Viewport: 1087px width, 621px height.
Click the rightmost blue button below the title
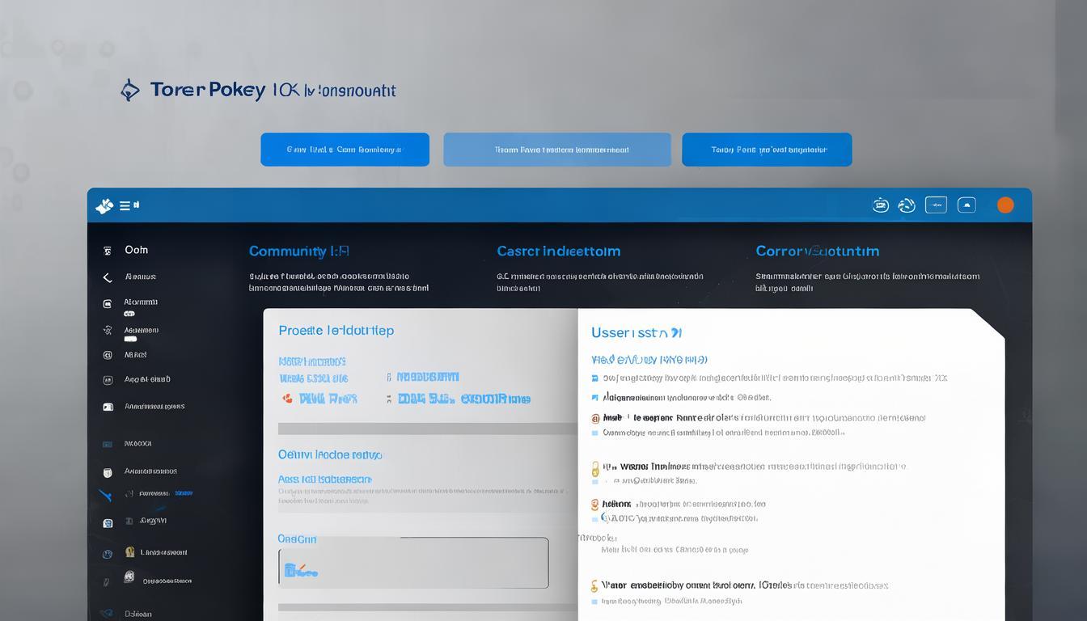click(x=767, y=150)
